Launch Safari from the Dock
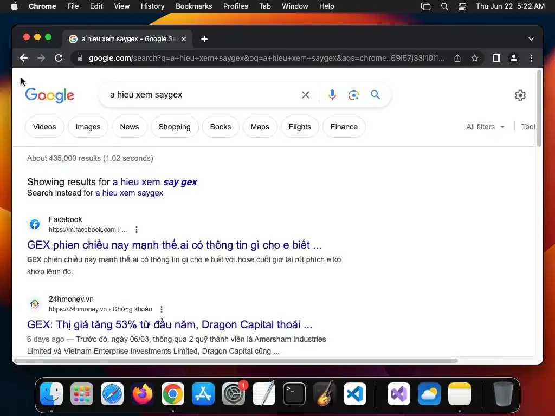Screen dimensions: 555x416 tap(112, 394)
